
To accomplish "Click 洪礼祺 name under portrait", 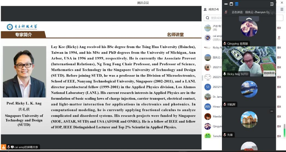I will click(x=24, y=109).
